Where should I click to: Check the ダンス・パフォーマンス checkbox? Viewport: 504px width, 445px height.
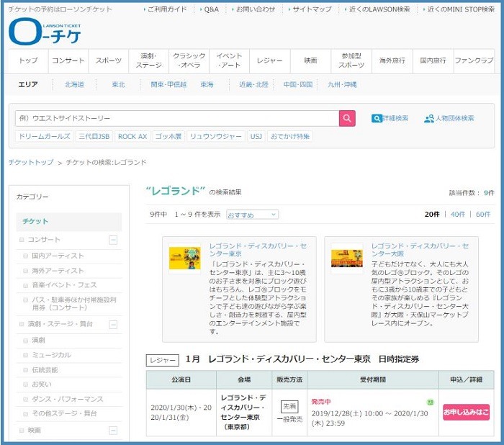coord(26,400)
